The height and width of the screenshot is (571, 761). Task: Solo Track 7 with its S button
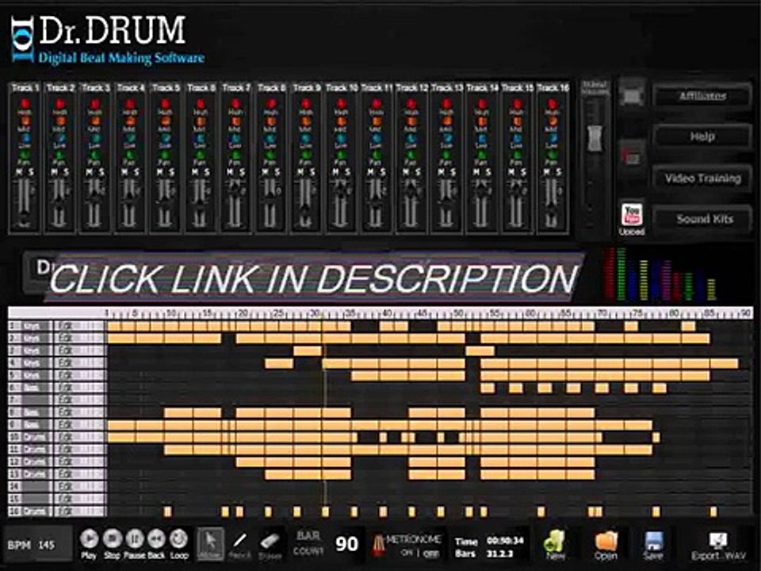click(x=242, y=172)
